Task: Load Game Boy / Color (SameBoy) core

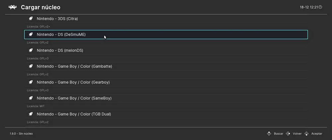Action: [x=74, y=98]
